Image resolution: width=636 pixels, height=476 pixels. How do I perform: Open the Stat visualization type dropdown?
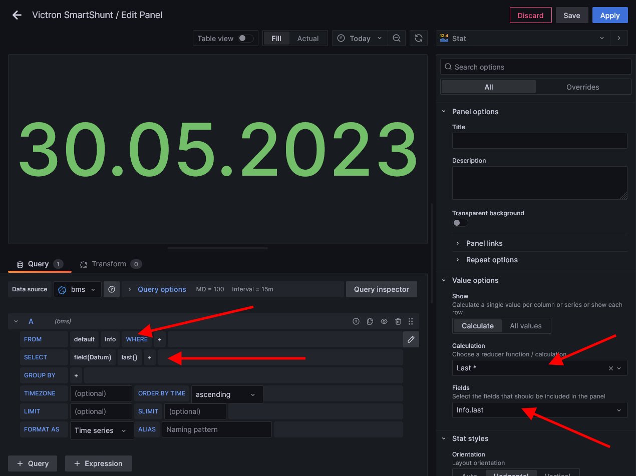[523, 39]
